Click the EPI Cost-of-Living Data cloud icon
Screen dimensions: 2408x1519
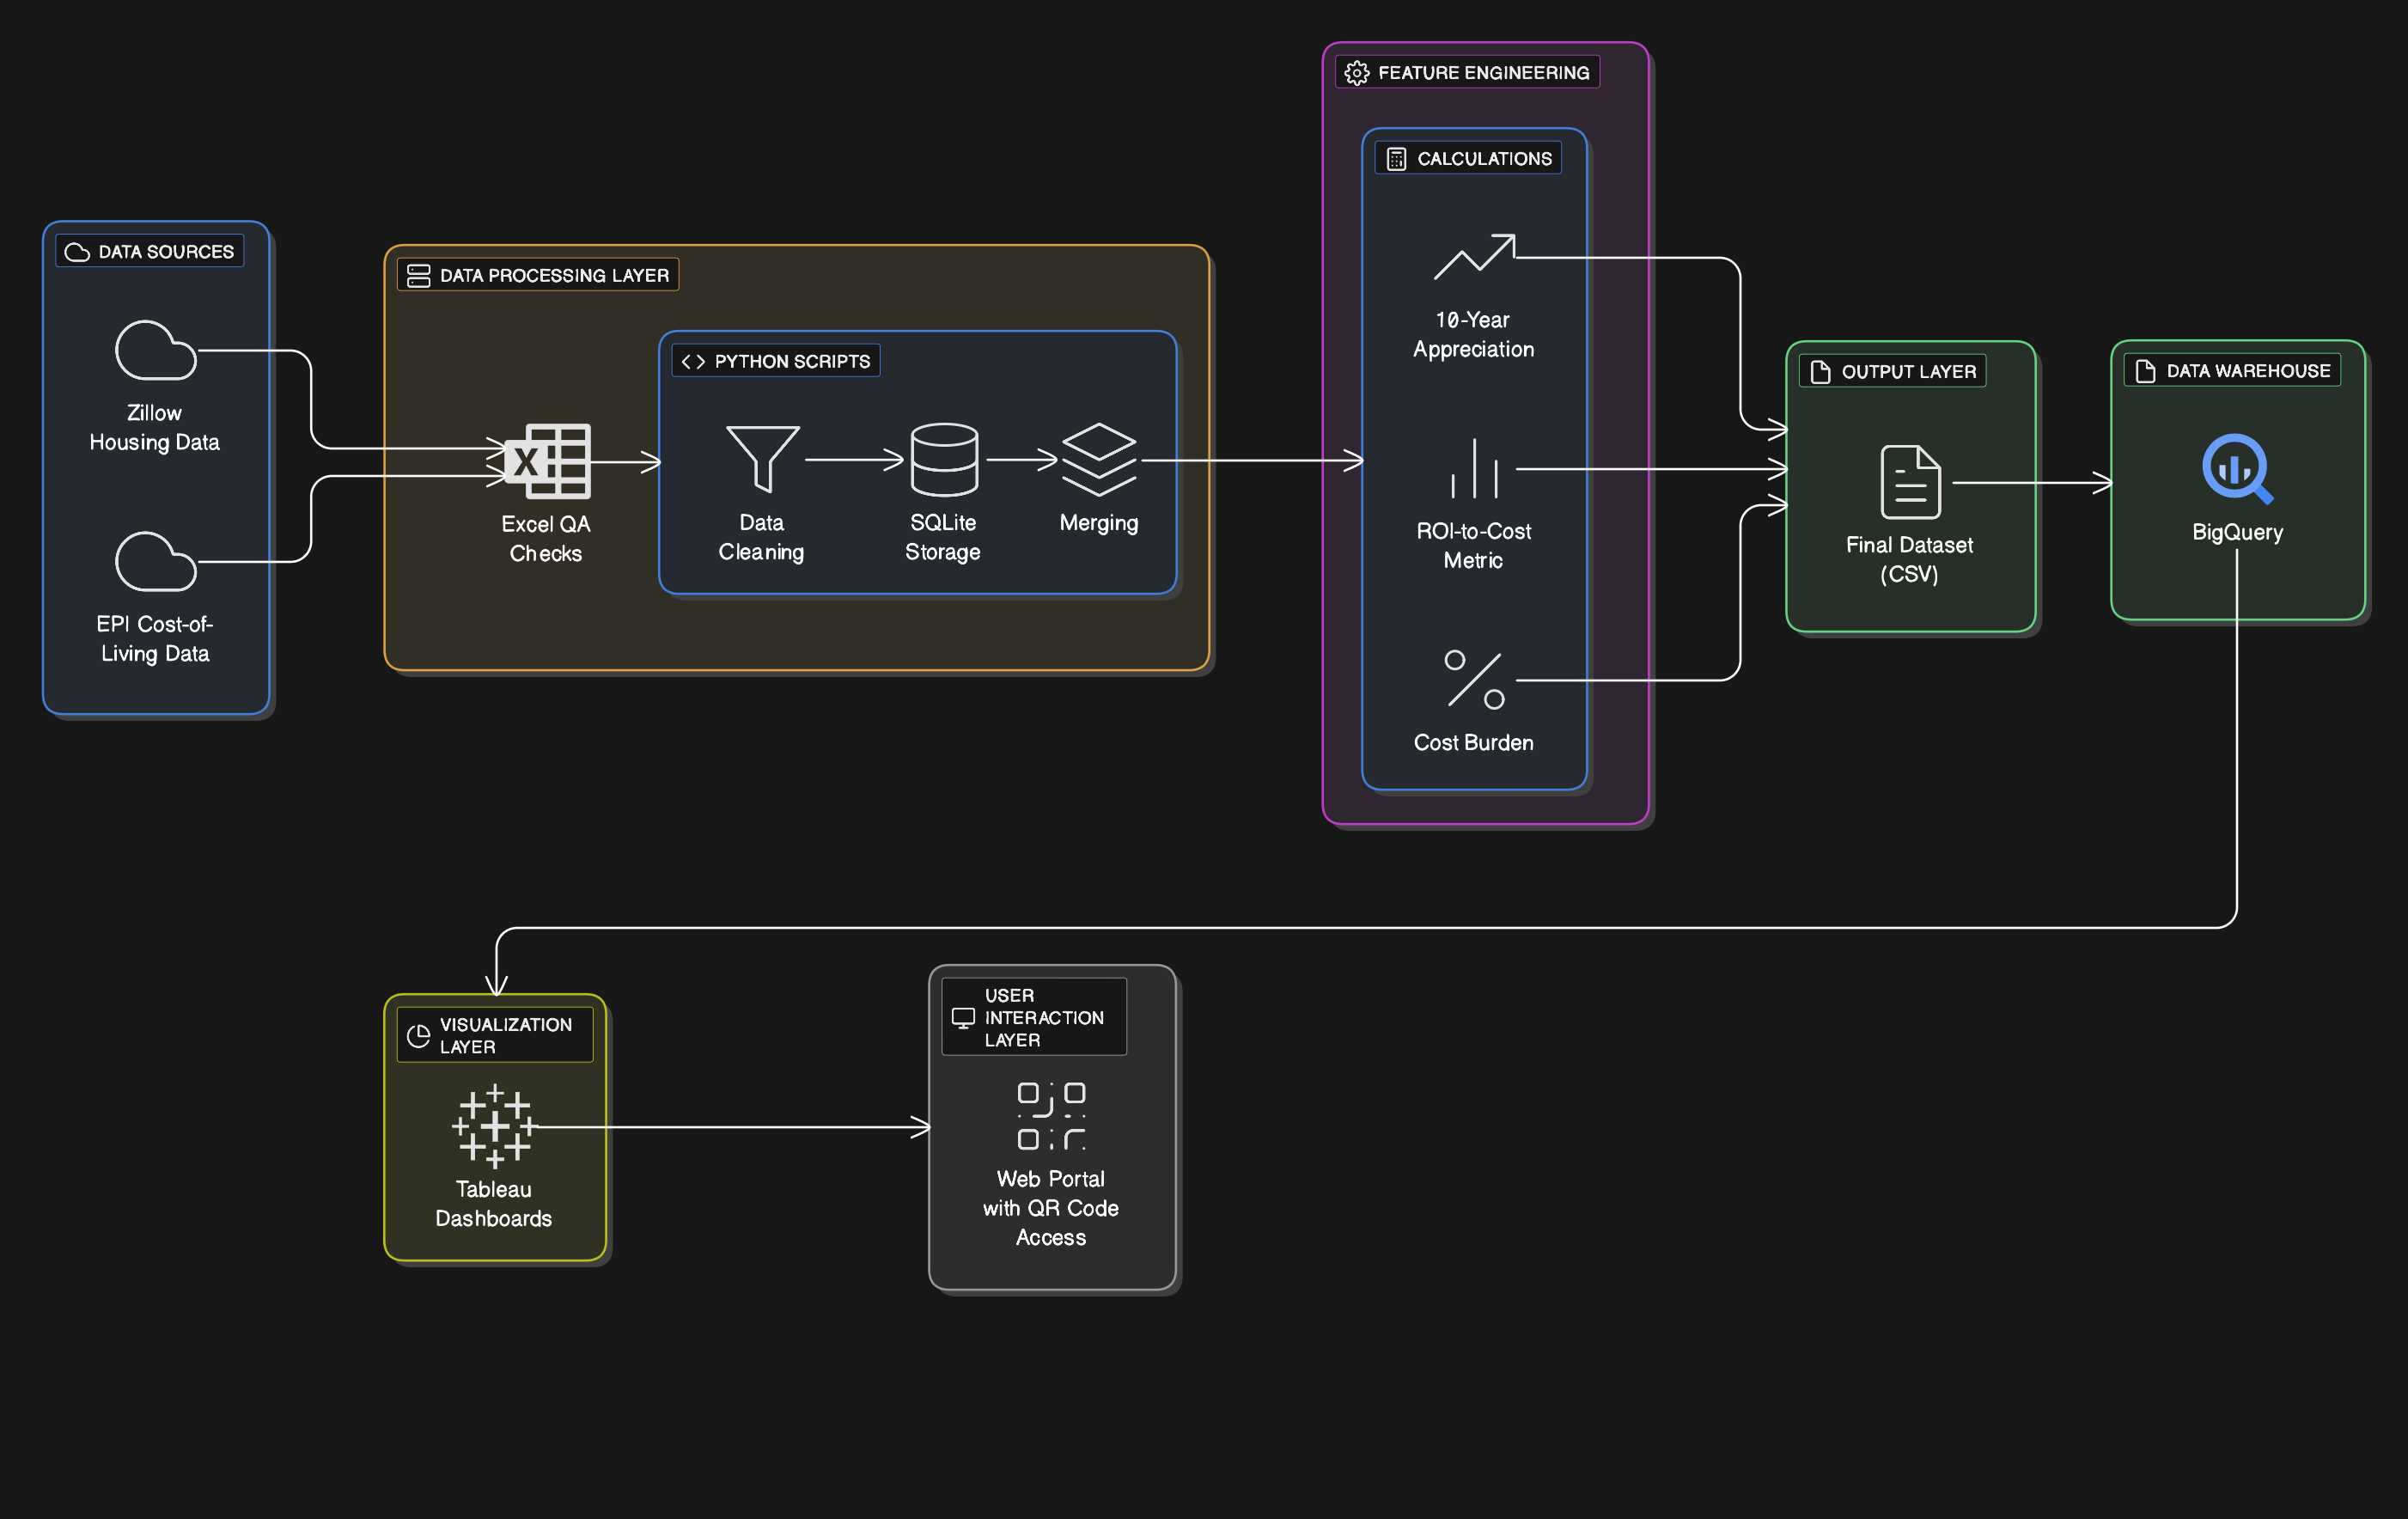click(156, 561)
